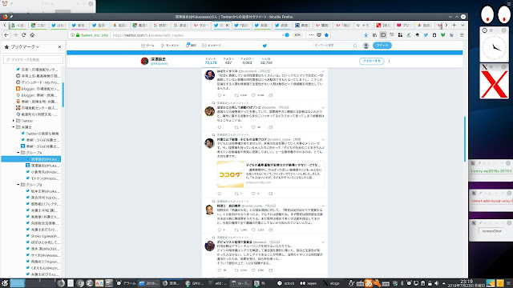
Task: Open the zoom level 80% indicator
Action: point(297,35)
